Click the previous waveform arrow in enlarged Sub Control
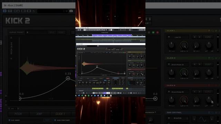Screen dimensions: 221x124 click(x=194, y=119)
